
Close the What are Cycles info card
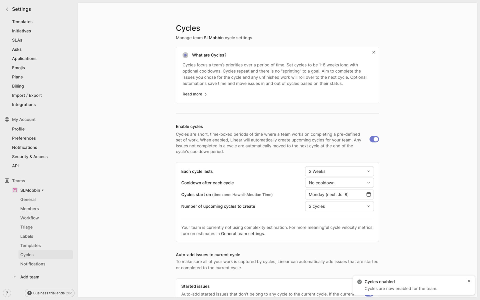click(373, 52)
